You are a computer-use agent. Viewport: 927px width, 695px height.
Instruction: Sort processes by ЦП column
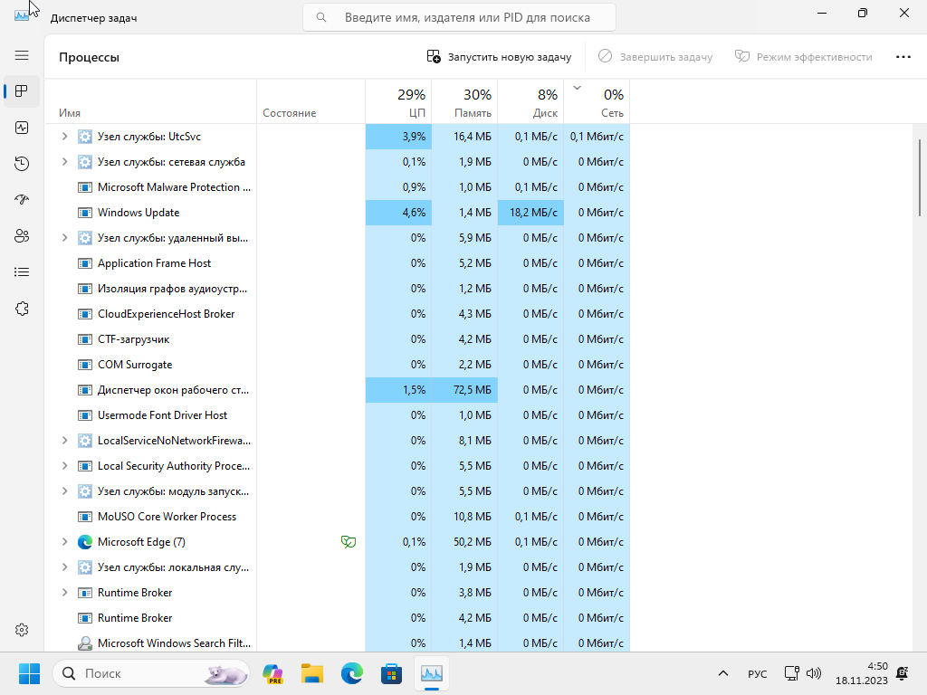[398, 101]
